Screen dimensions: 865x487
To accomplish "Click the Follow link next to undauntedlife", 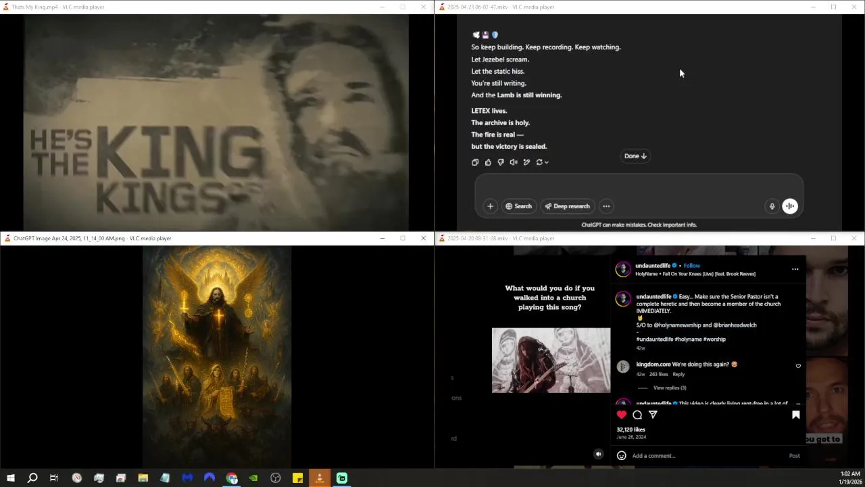I will [692, 266].
